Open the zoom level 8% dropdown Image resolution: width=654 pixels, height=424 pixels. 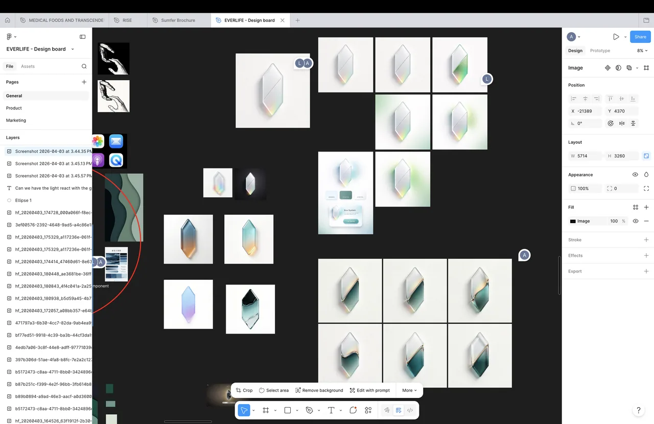[642, 51]
